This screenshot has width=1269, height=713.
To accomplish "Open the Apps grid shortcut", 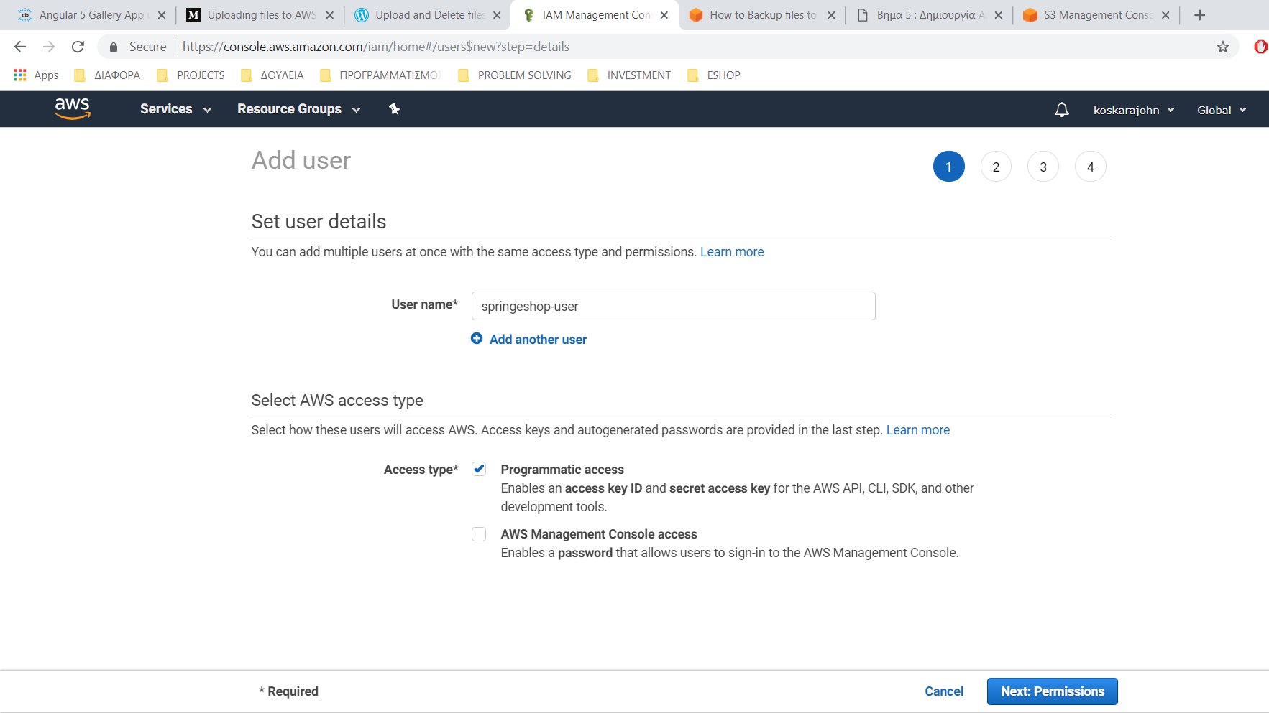I will pos(36,75).
